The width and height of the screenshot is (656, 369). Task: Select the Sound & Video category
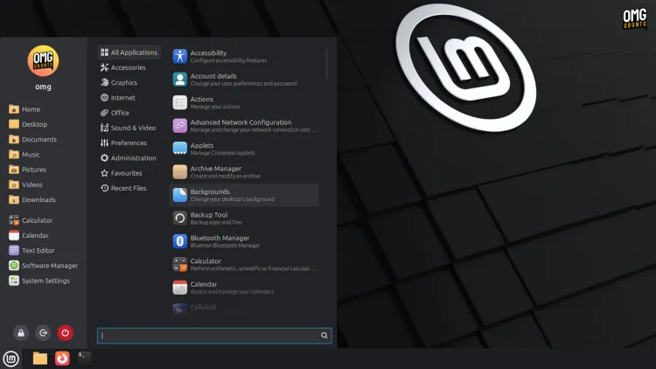coord(129,128)
